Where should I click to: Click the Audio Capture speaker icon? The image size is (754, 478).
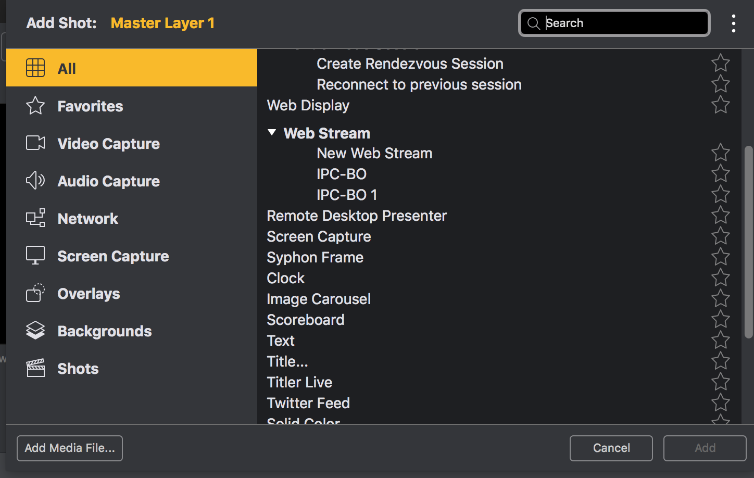tap(35, 181)
